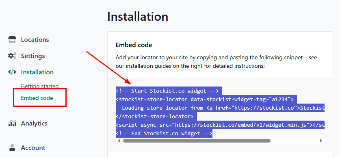Go to the Analytics page
The width and height of the screenshot is (340, 158).
pos(34,123)
